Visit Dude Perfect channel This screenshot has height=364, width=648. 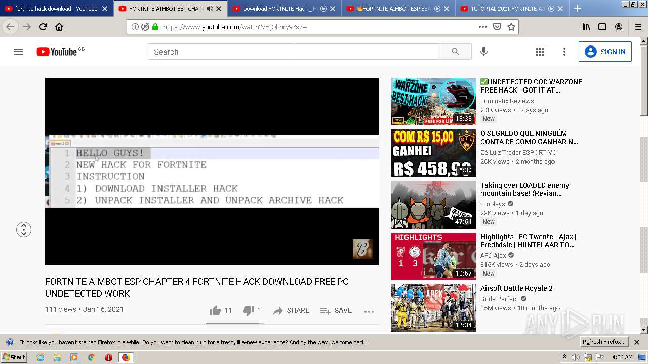click(x=500, y=299)
